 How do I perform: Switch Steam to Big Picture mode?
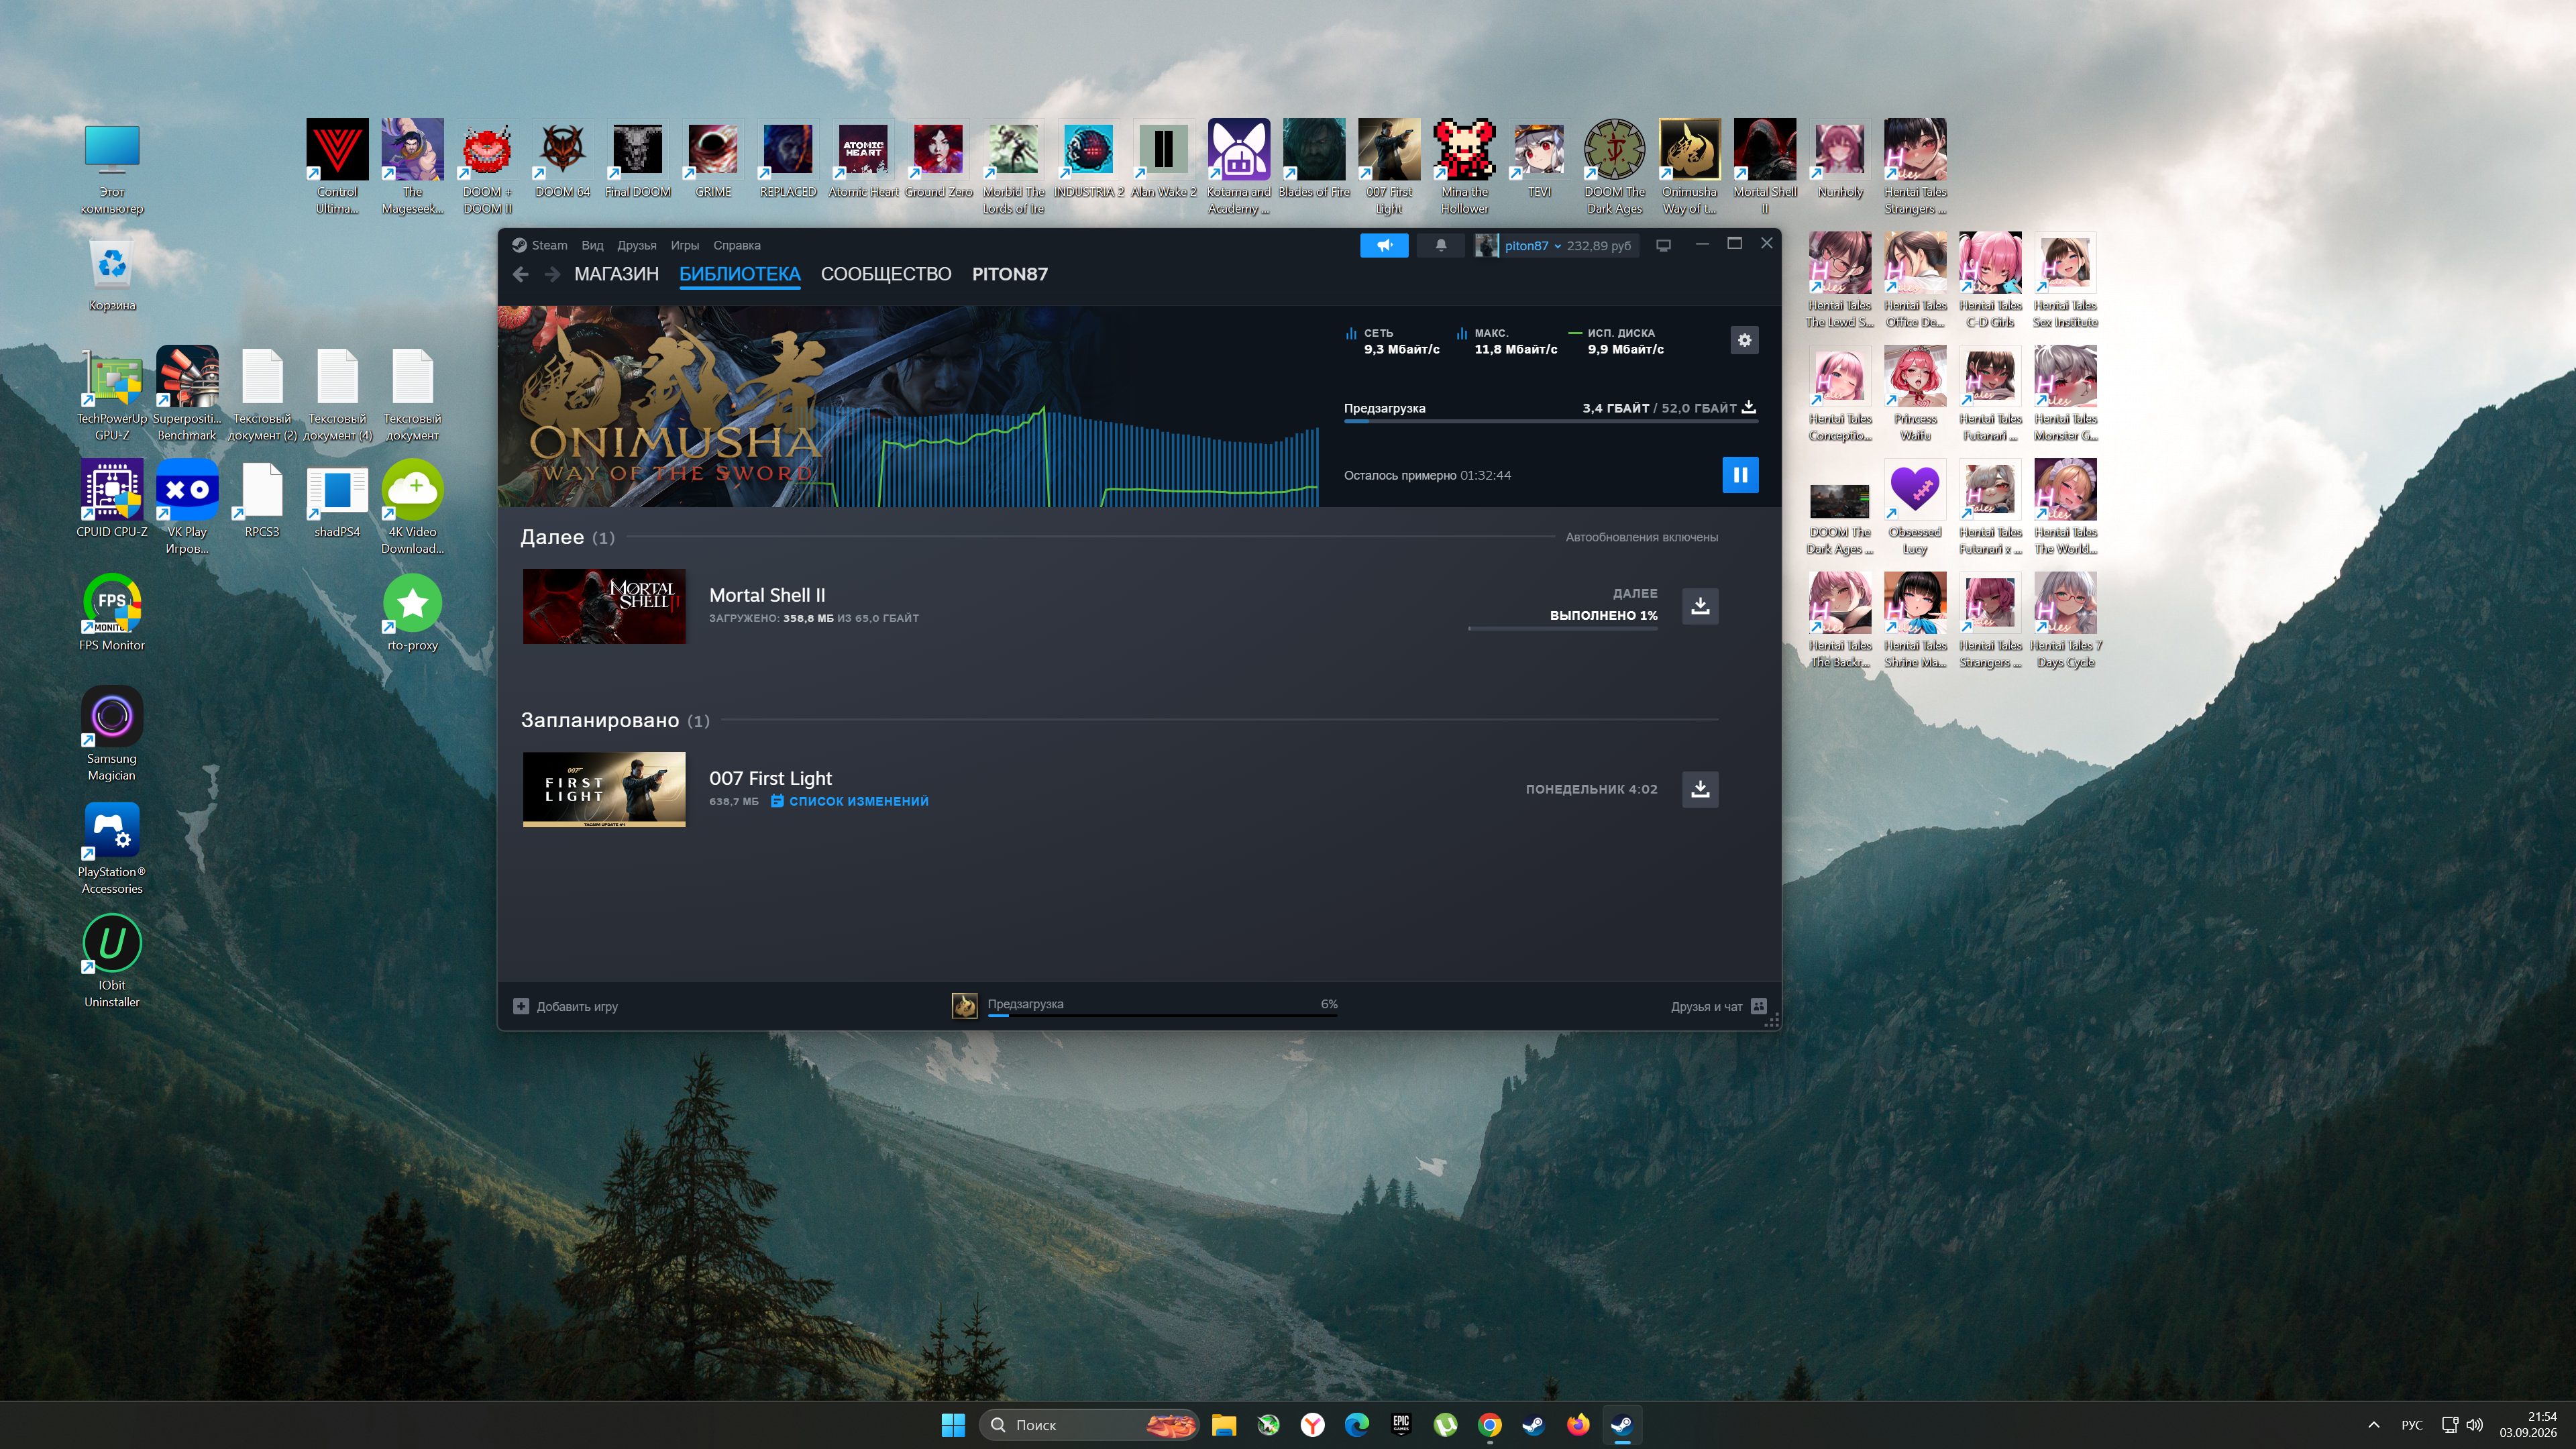coord(1664,245)
